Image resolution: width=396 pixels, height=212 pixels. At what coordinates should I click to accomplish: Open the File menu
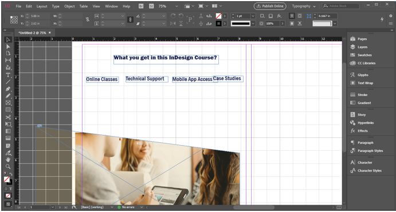pyautogui.click(x=18, y=6)
